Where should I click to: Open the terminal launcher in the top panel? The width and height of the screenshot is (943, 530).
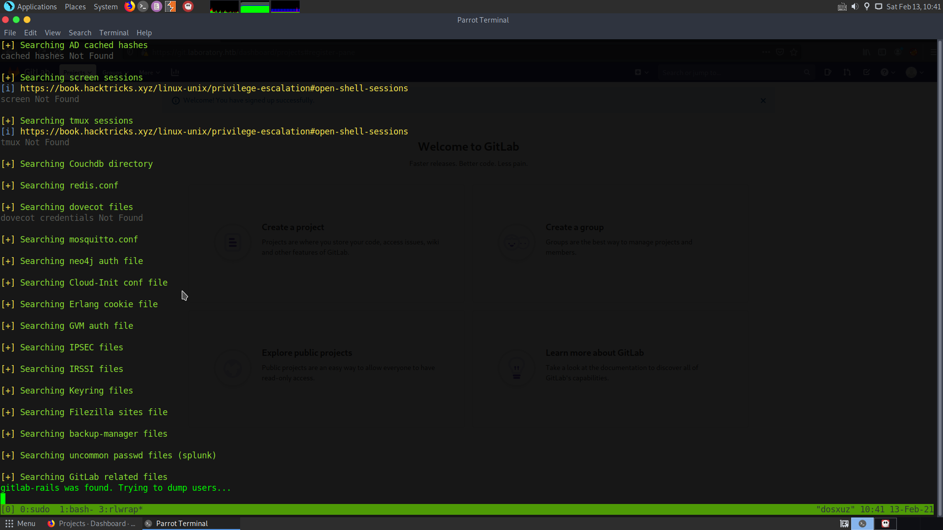coord(143,6)
